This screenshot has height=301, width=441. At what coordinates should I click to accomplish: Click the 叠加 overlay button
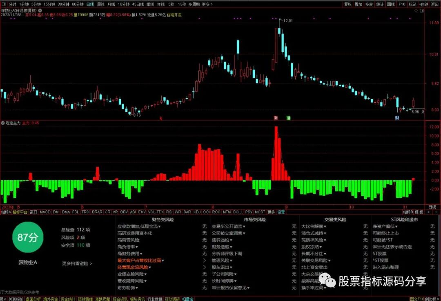(x=359, y=4)
